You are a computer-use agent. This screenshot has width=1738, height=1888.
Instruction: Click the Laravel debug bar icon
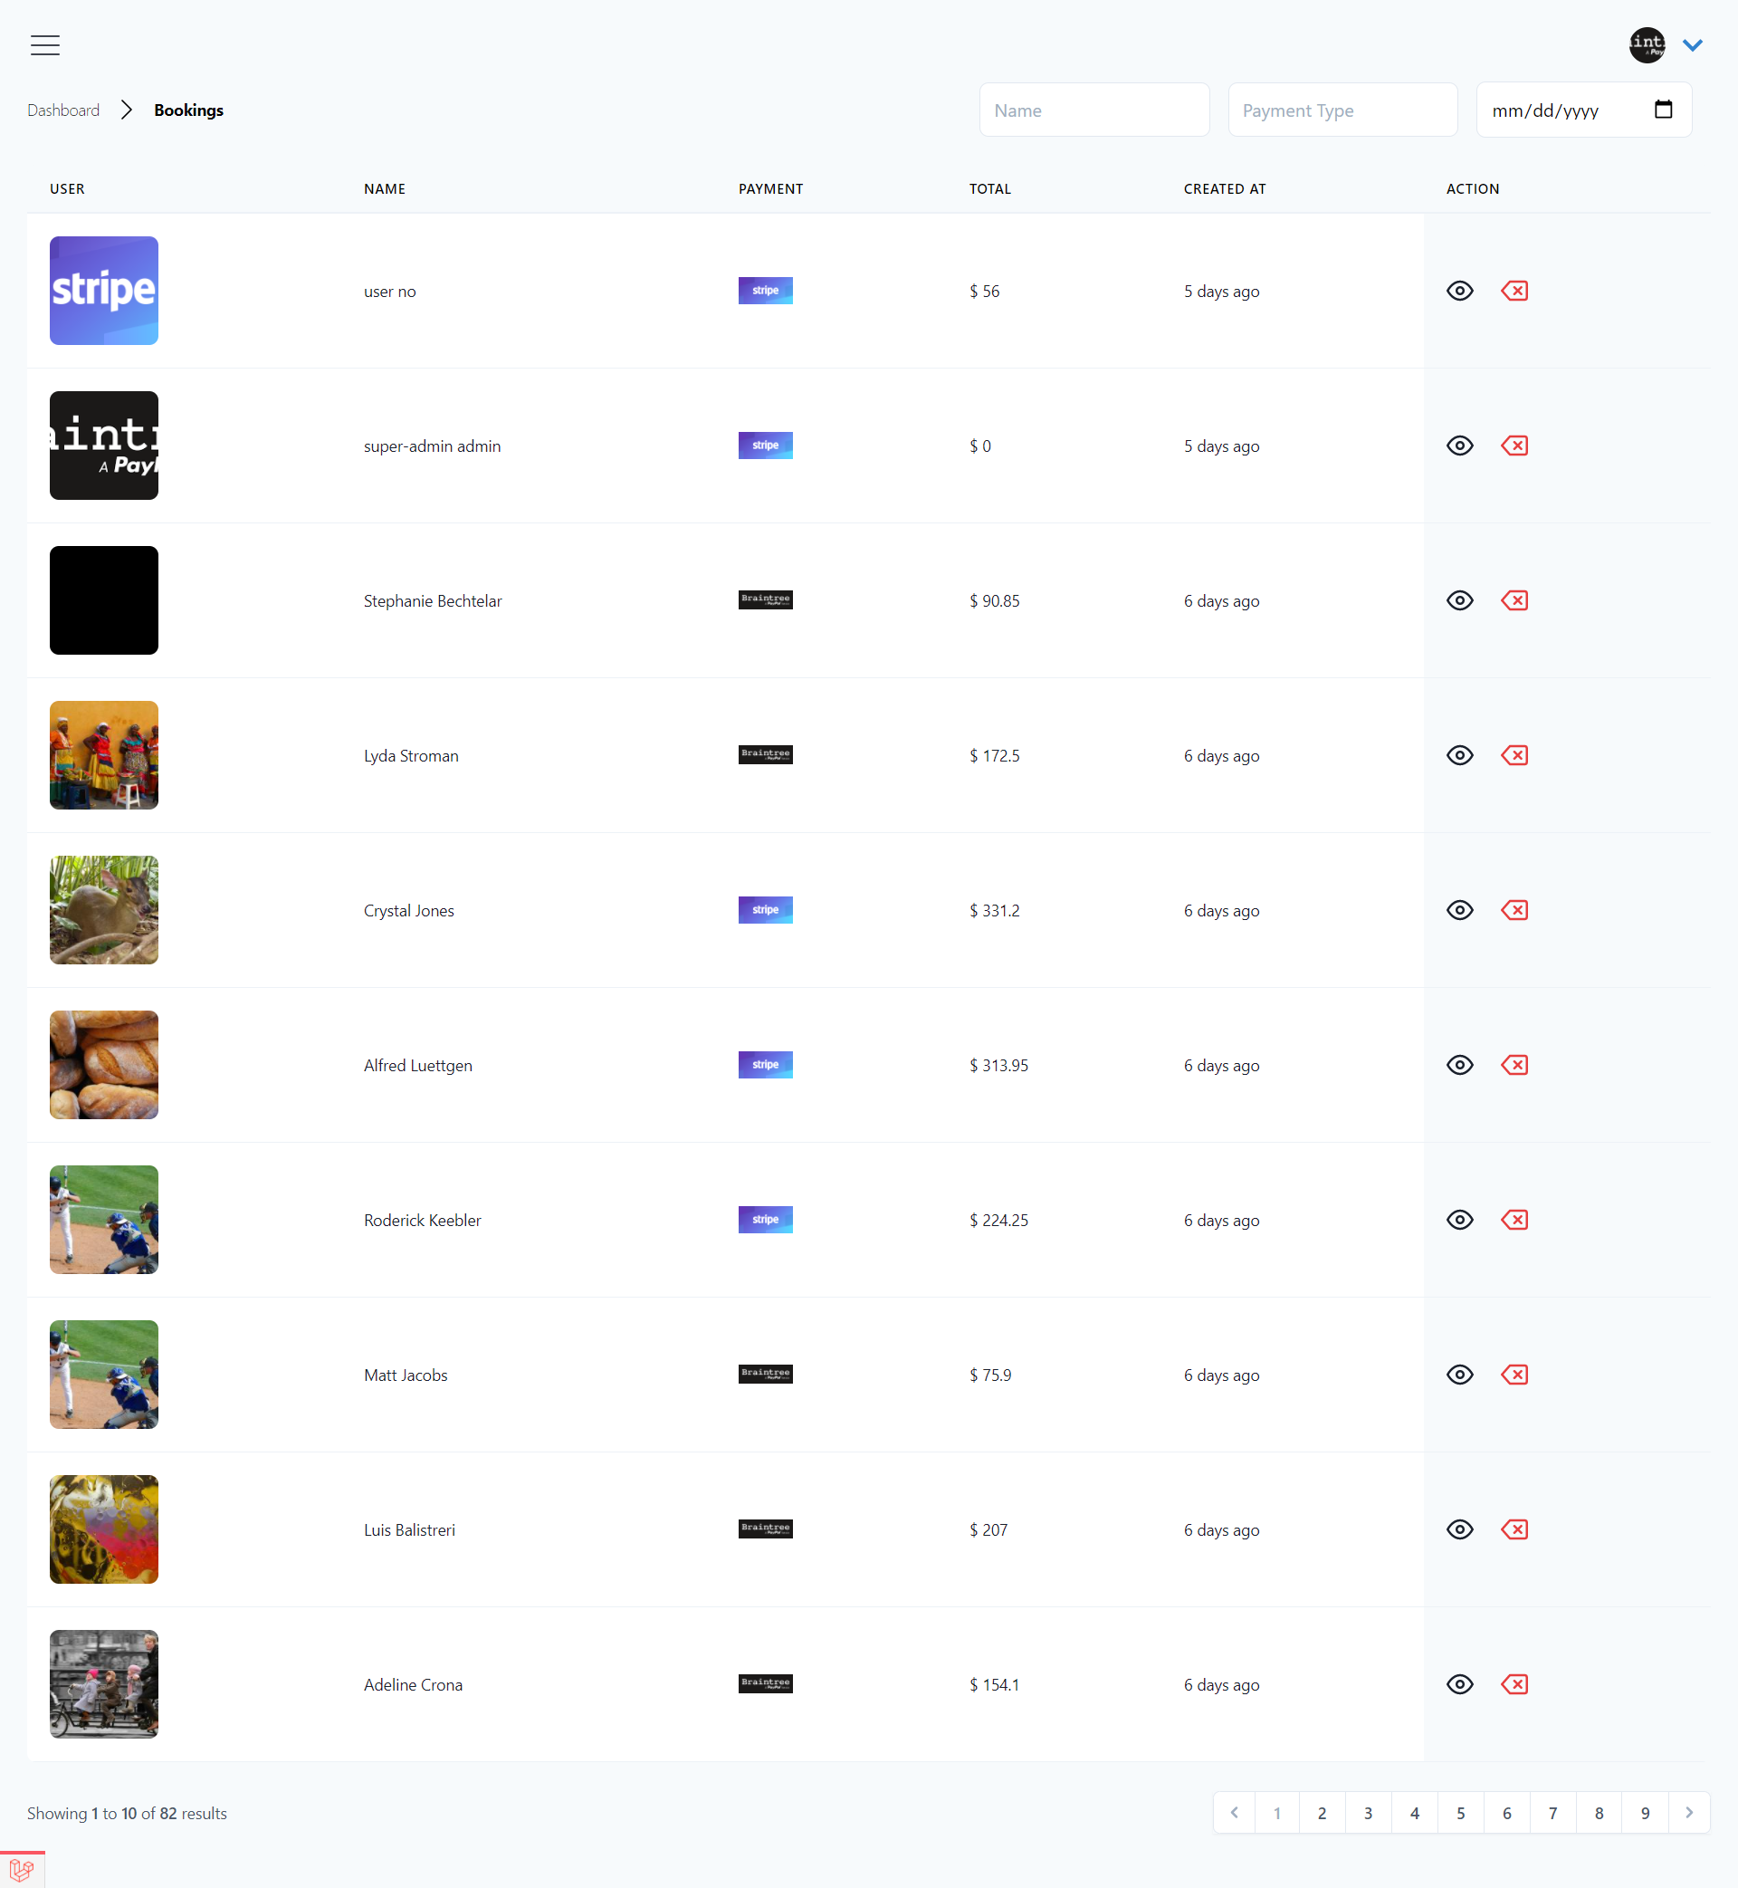tap(22, 1869)
